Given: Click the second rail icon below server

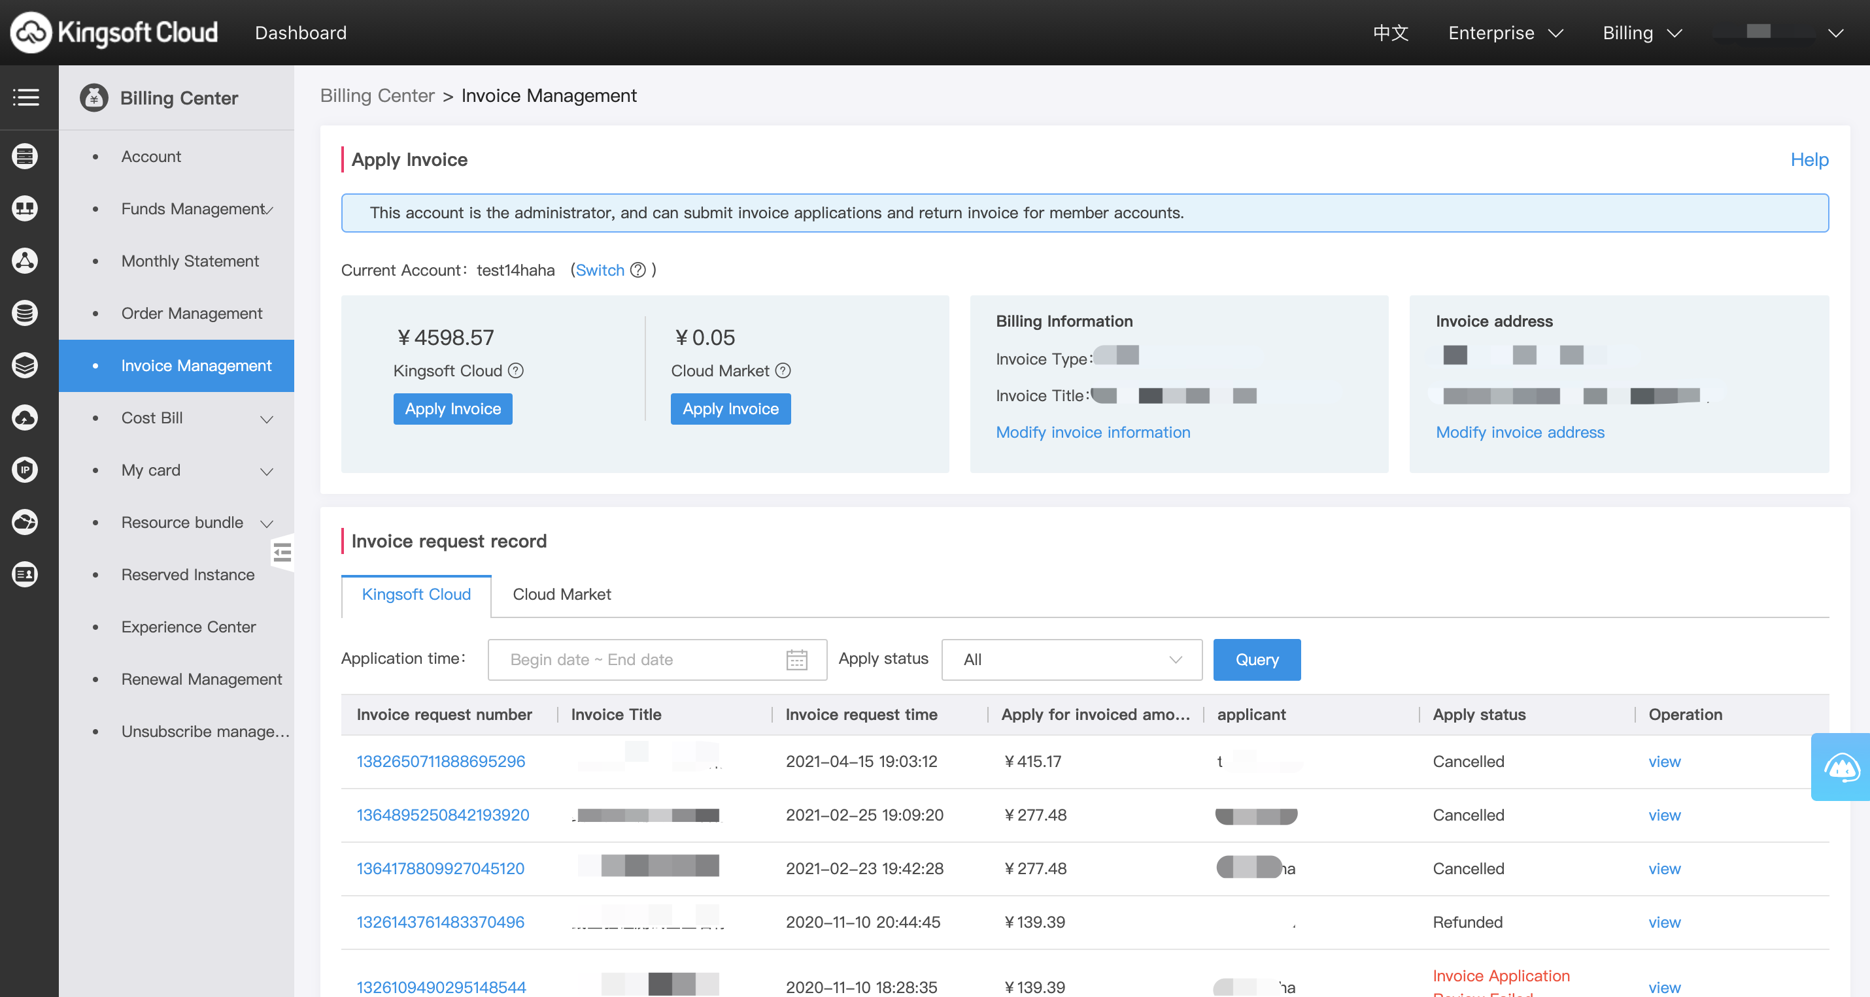Looking at the screenshot, I should [x=25, y=208].
